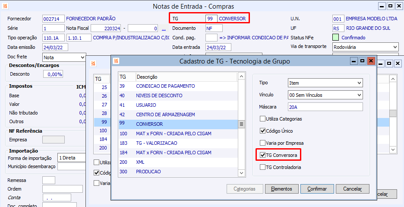Open the Forma de importação dropdown
Image resolution: width=404 pixels, height=207 pixels.
(72, 158)
